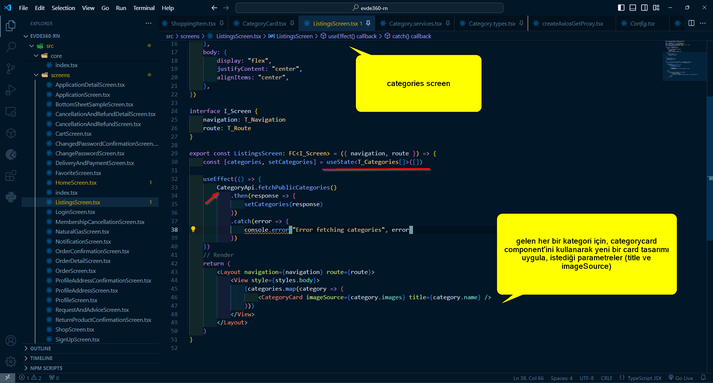Switch to the CategoryCard.tsx tab
The width and height of the screenshot is (713, 383).
pos(264,24)
